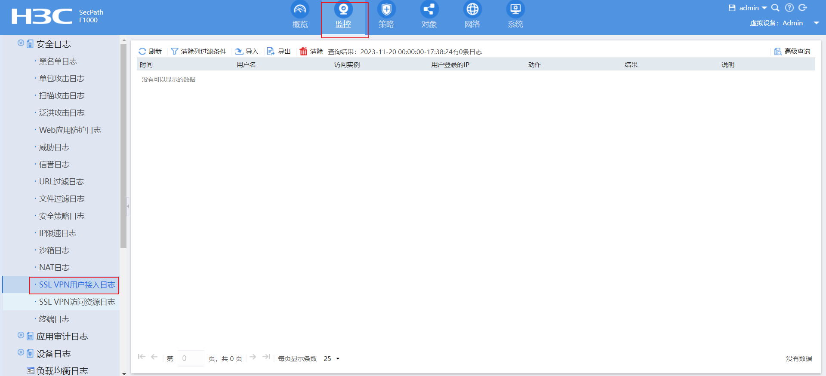Open the admin user dropdown
The width and height of the screenshot is (826, 376).
pyautogui.click(x=753, y=8)
